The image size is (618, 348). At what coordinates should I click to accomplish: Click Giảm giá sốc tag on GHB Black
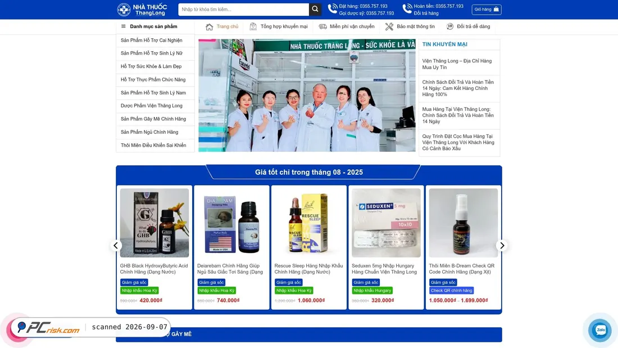134,282
